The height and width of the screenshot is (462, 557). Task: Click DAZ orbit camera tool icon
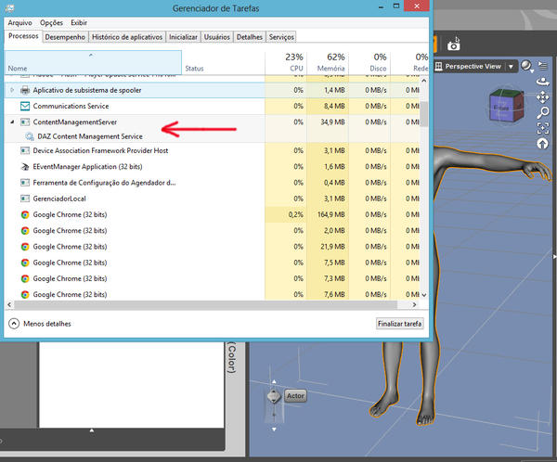(543, 82)
